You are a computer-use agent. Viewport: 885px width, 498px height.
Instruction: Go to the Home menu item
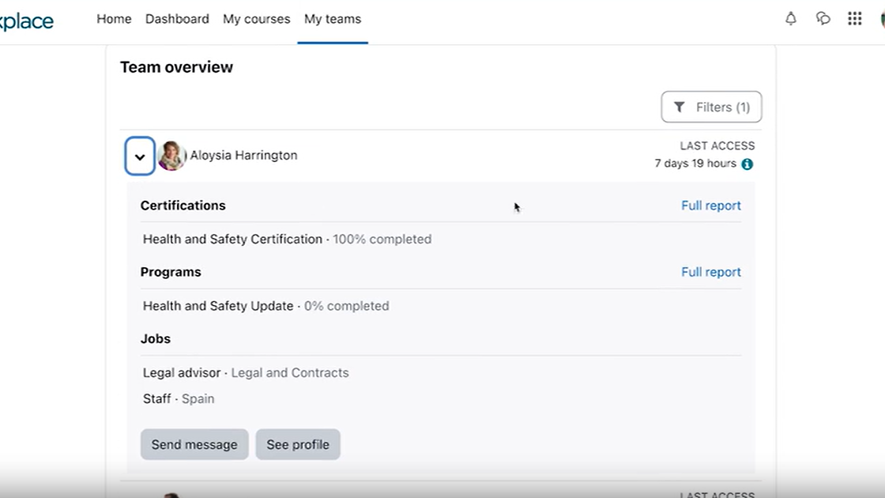114,19
